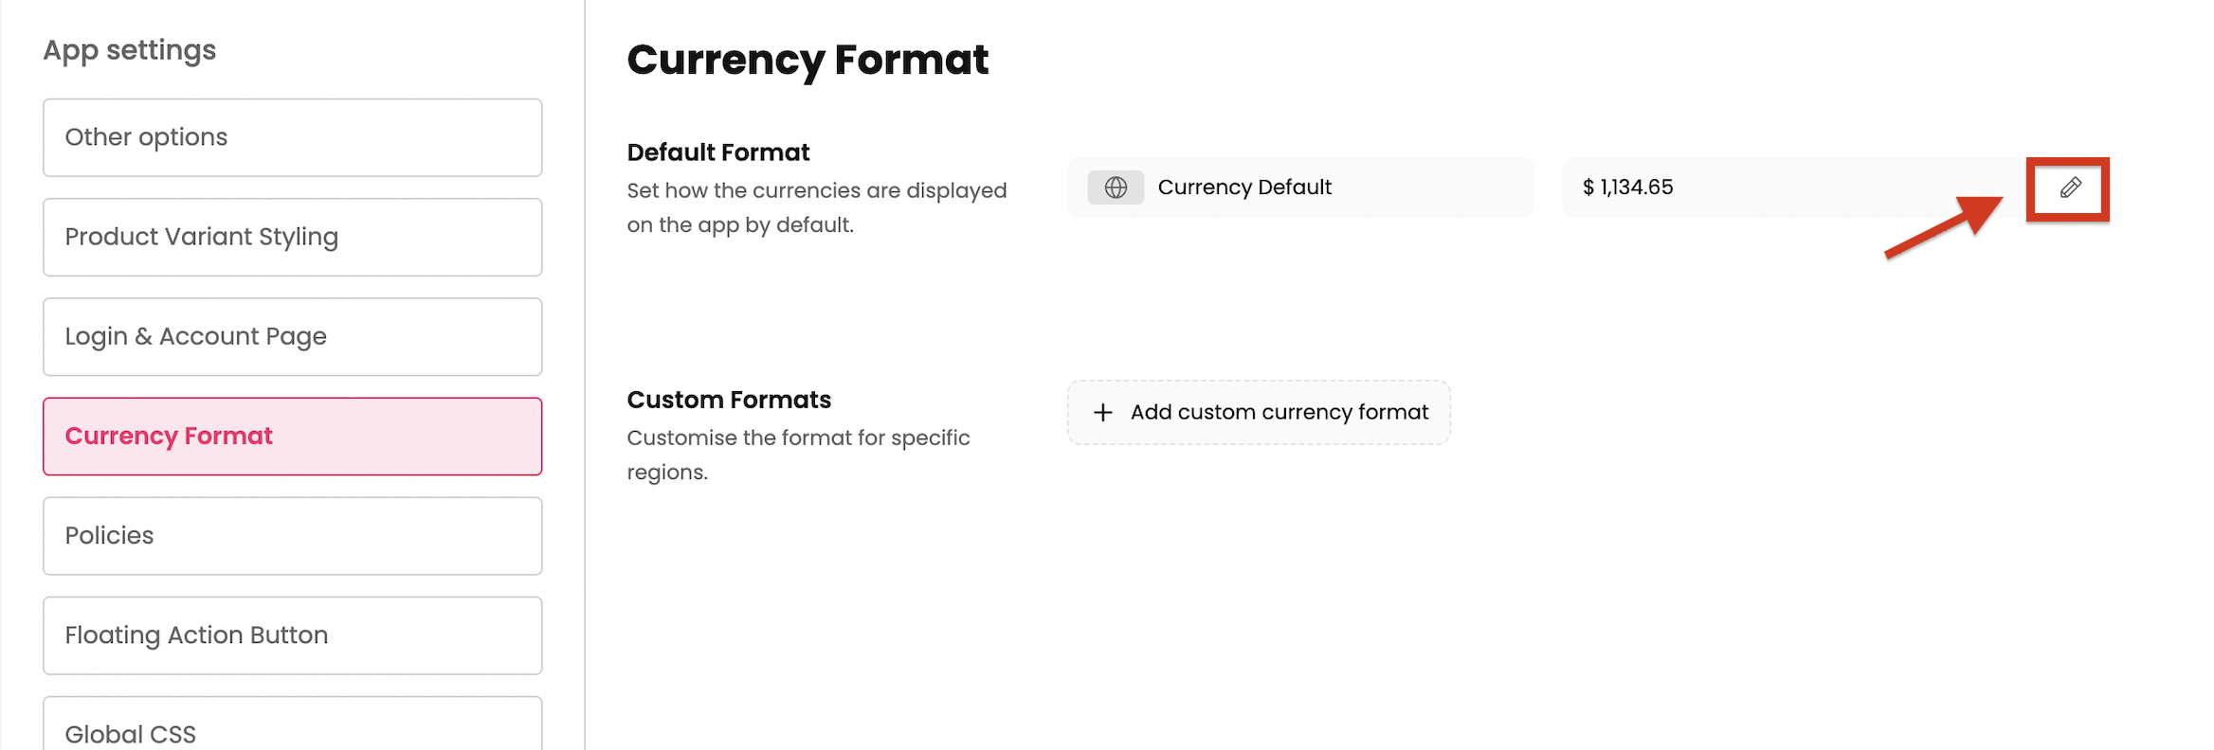The width and height of the screenshot is (2214, 750).
Task: Click the plus icon for custom format
Action: (x=1102, y=413)
